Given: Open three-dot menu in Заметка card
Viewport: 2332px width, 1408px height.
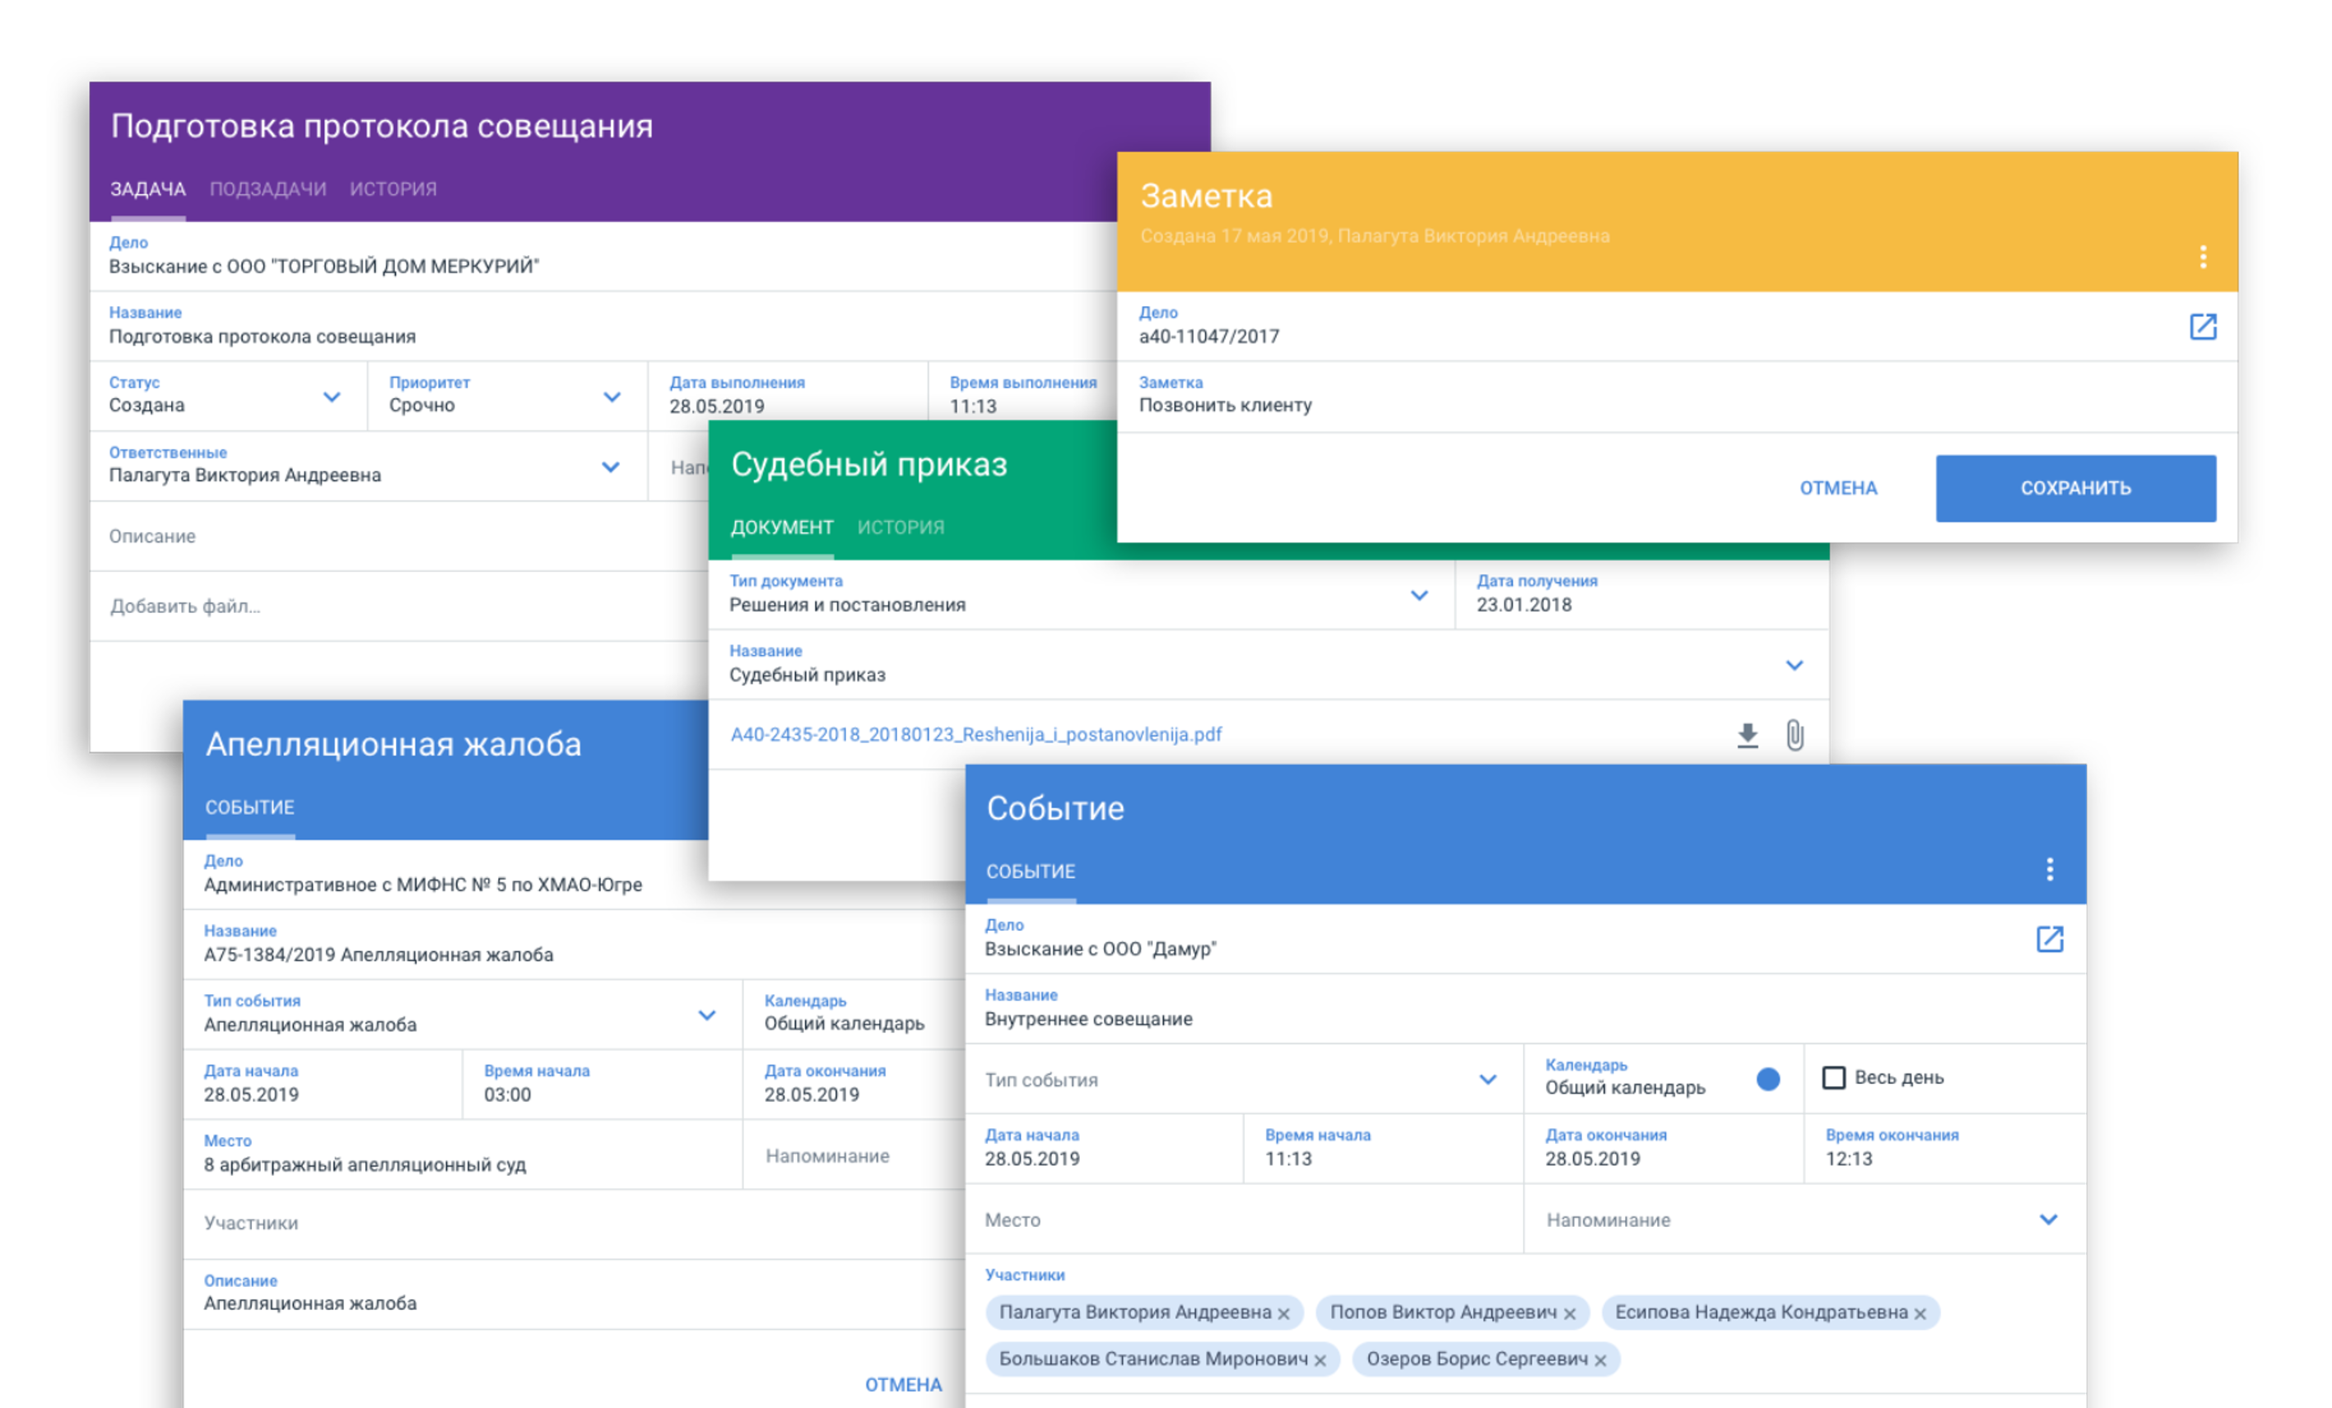Looking at the screenshot, I should [2202, 257].
